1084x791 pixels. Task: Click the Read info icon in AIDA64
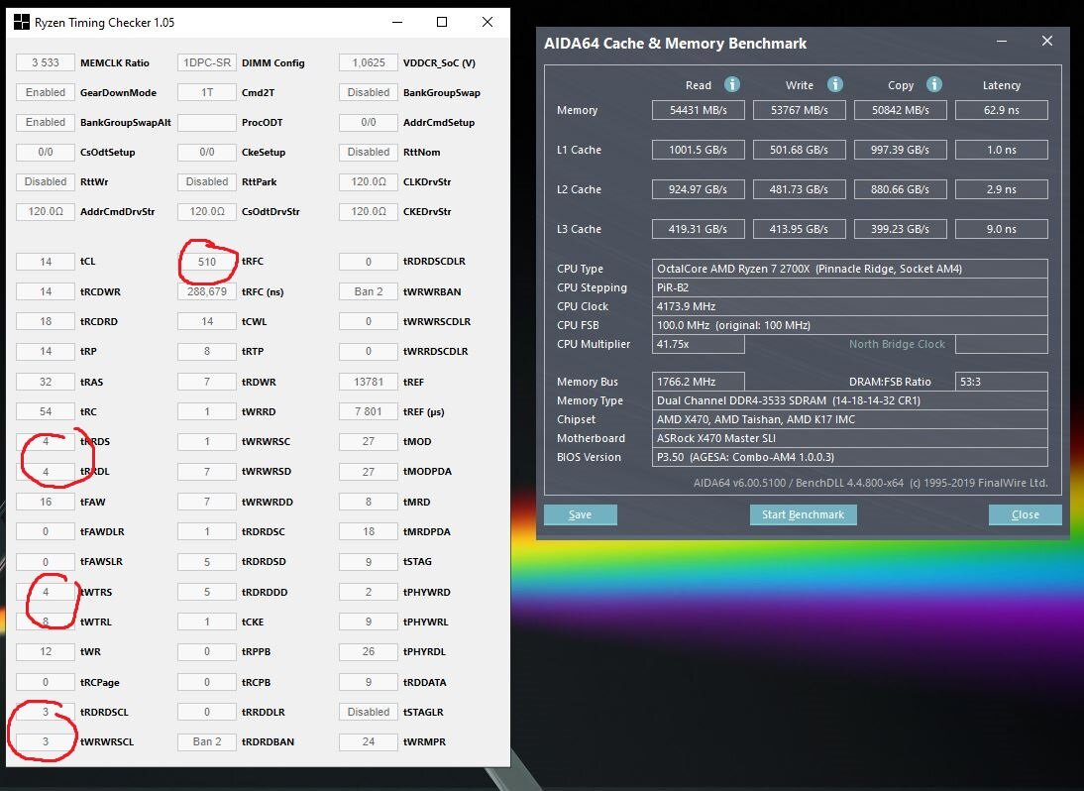pyautogui.click(x=731, y=84)
